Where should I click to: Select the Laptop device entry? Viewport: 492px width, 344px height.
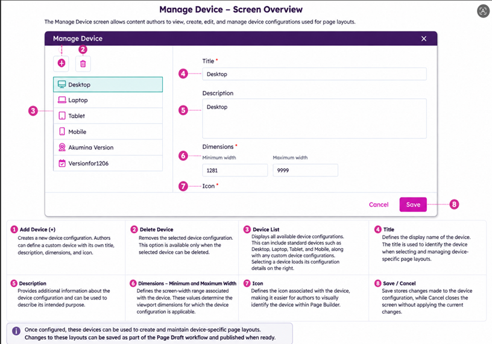(108, 100)
